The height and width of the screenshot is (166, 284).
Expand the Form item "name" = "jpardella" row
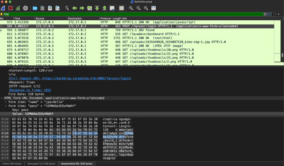coord(6,102)
